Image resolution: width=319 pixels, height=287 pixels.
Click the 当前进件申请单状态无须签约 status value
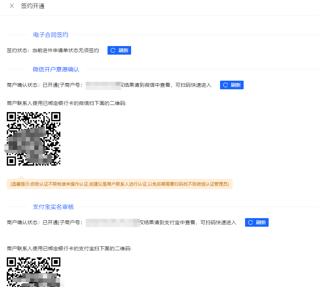tap(65, 51)
